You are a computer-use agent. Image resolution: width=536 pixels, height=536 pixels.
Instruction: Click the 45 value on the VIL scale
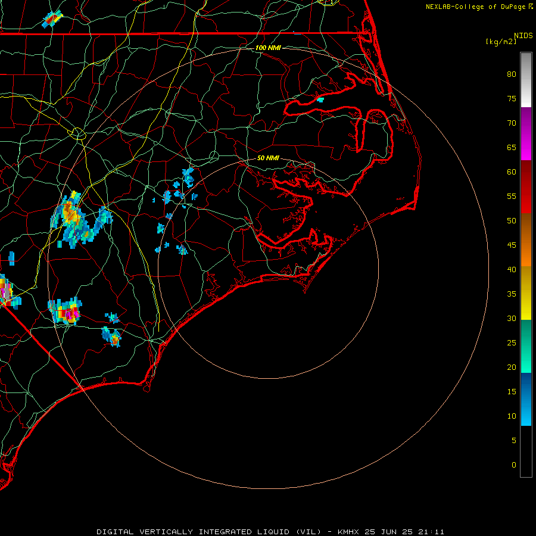coord(512,245)
